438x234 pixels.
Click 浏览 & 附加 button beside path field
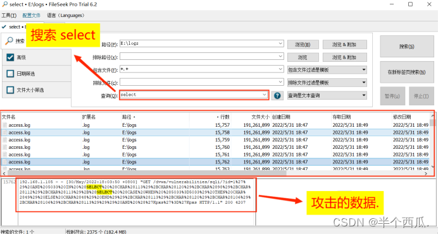point(344,45)
